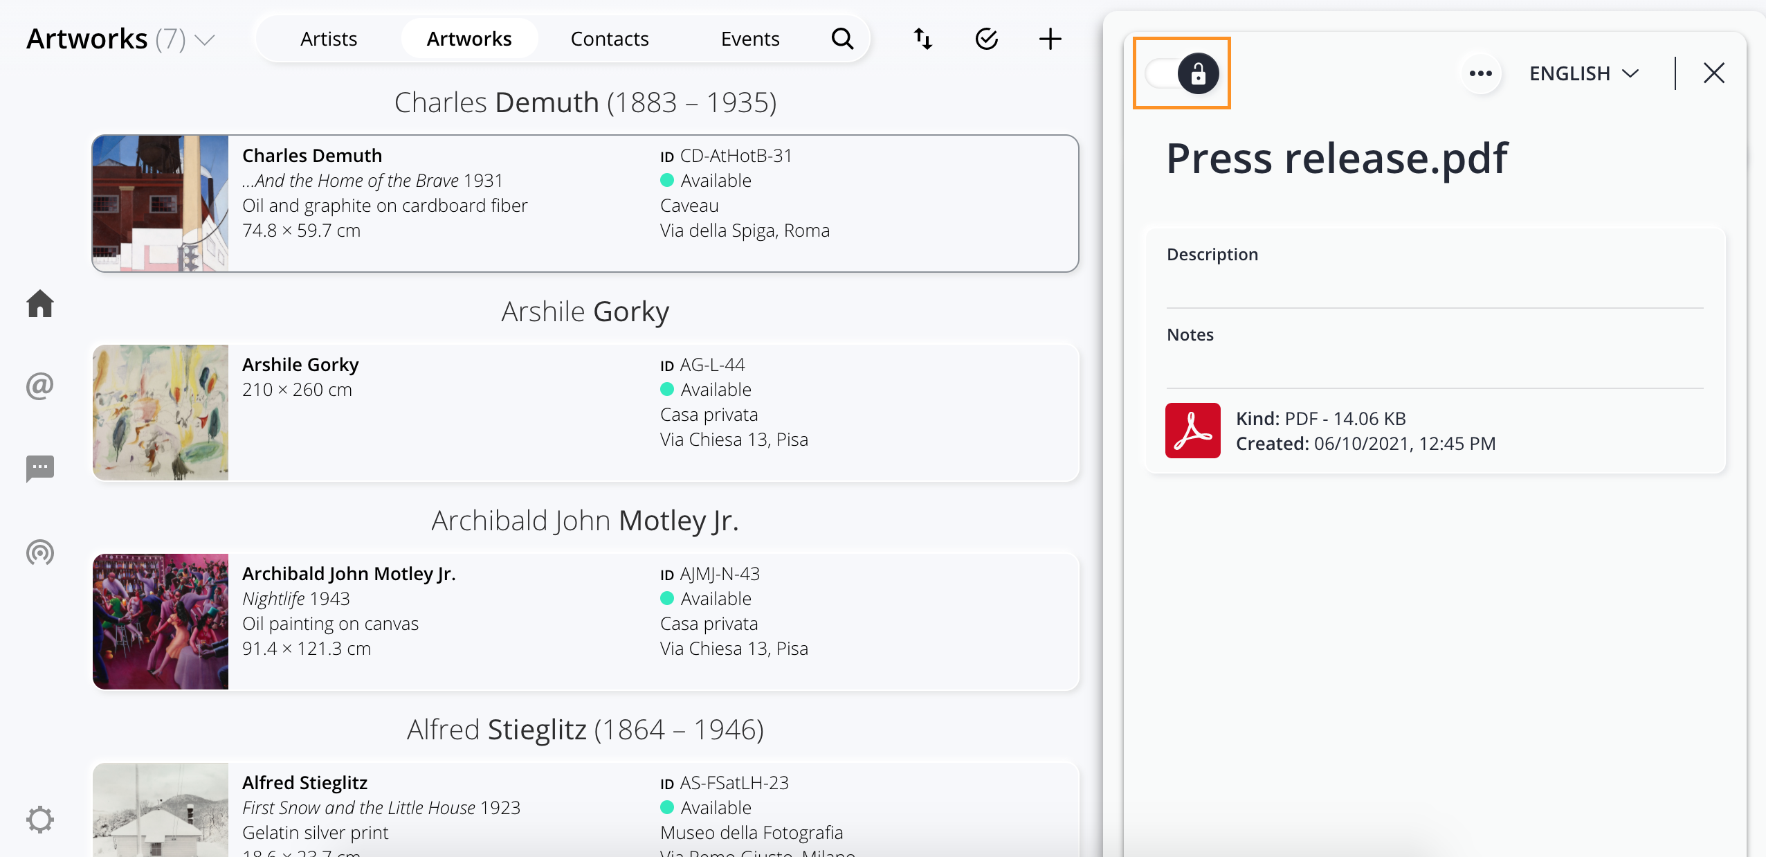
Task: Close the Press release.pdf panel
Action: pyautogui.click(x=1713, y=73)
